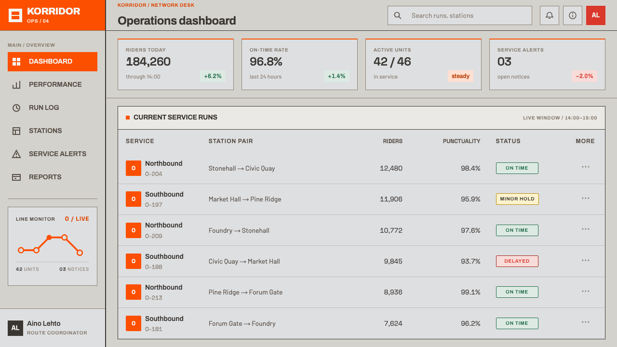
Task: Click the info circle icon
Action: coord(573,15)
